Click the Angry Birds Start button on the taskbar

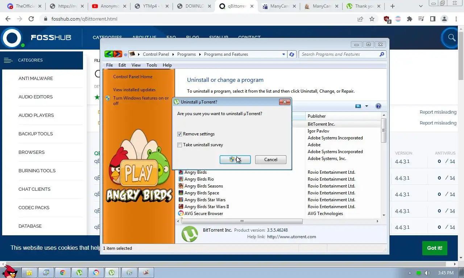pos(9,271)
